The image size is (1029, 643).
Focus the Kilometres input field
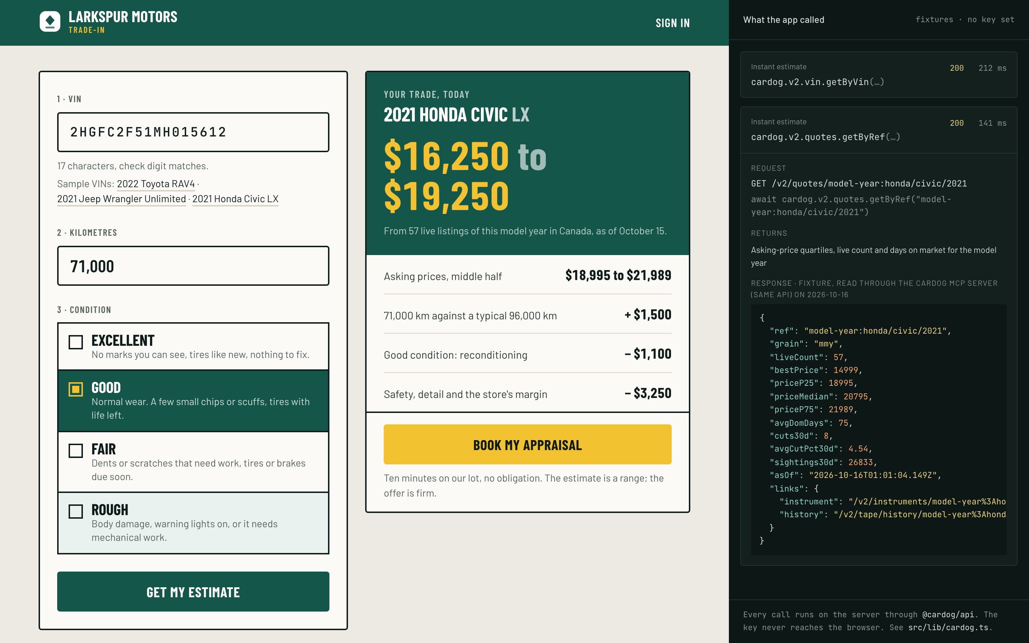193,266
